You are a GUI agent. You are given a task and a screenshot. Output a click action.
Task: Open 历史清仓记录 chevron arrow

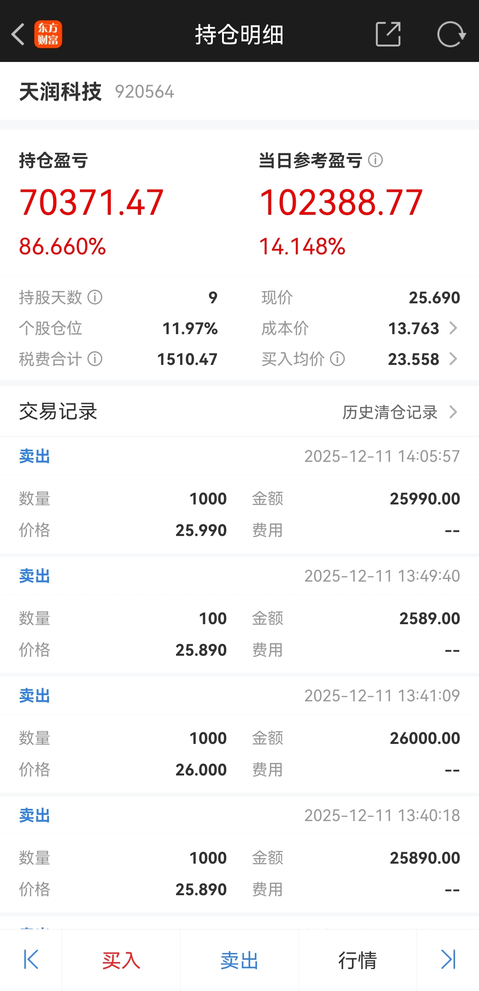pos(453,412)
